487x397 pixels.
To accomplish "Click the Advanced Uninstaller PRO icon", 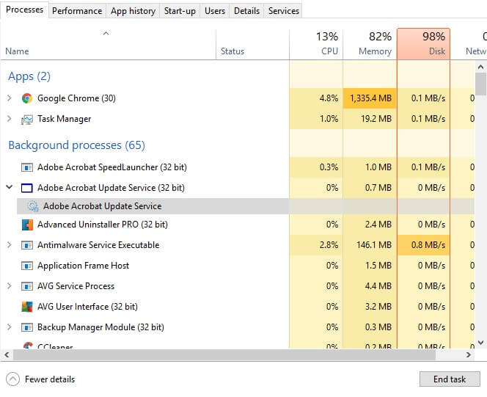I will (x=27, y=225).
